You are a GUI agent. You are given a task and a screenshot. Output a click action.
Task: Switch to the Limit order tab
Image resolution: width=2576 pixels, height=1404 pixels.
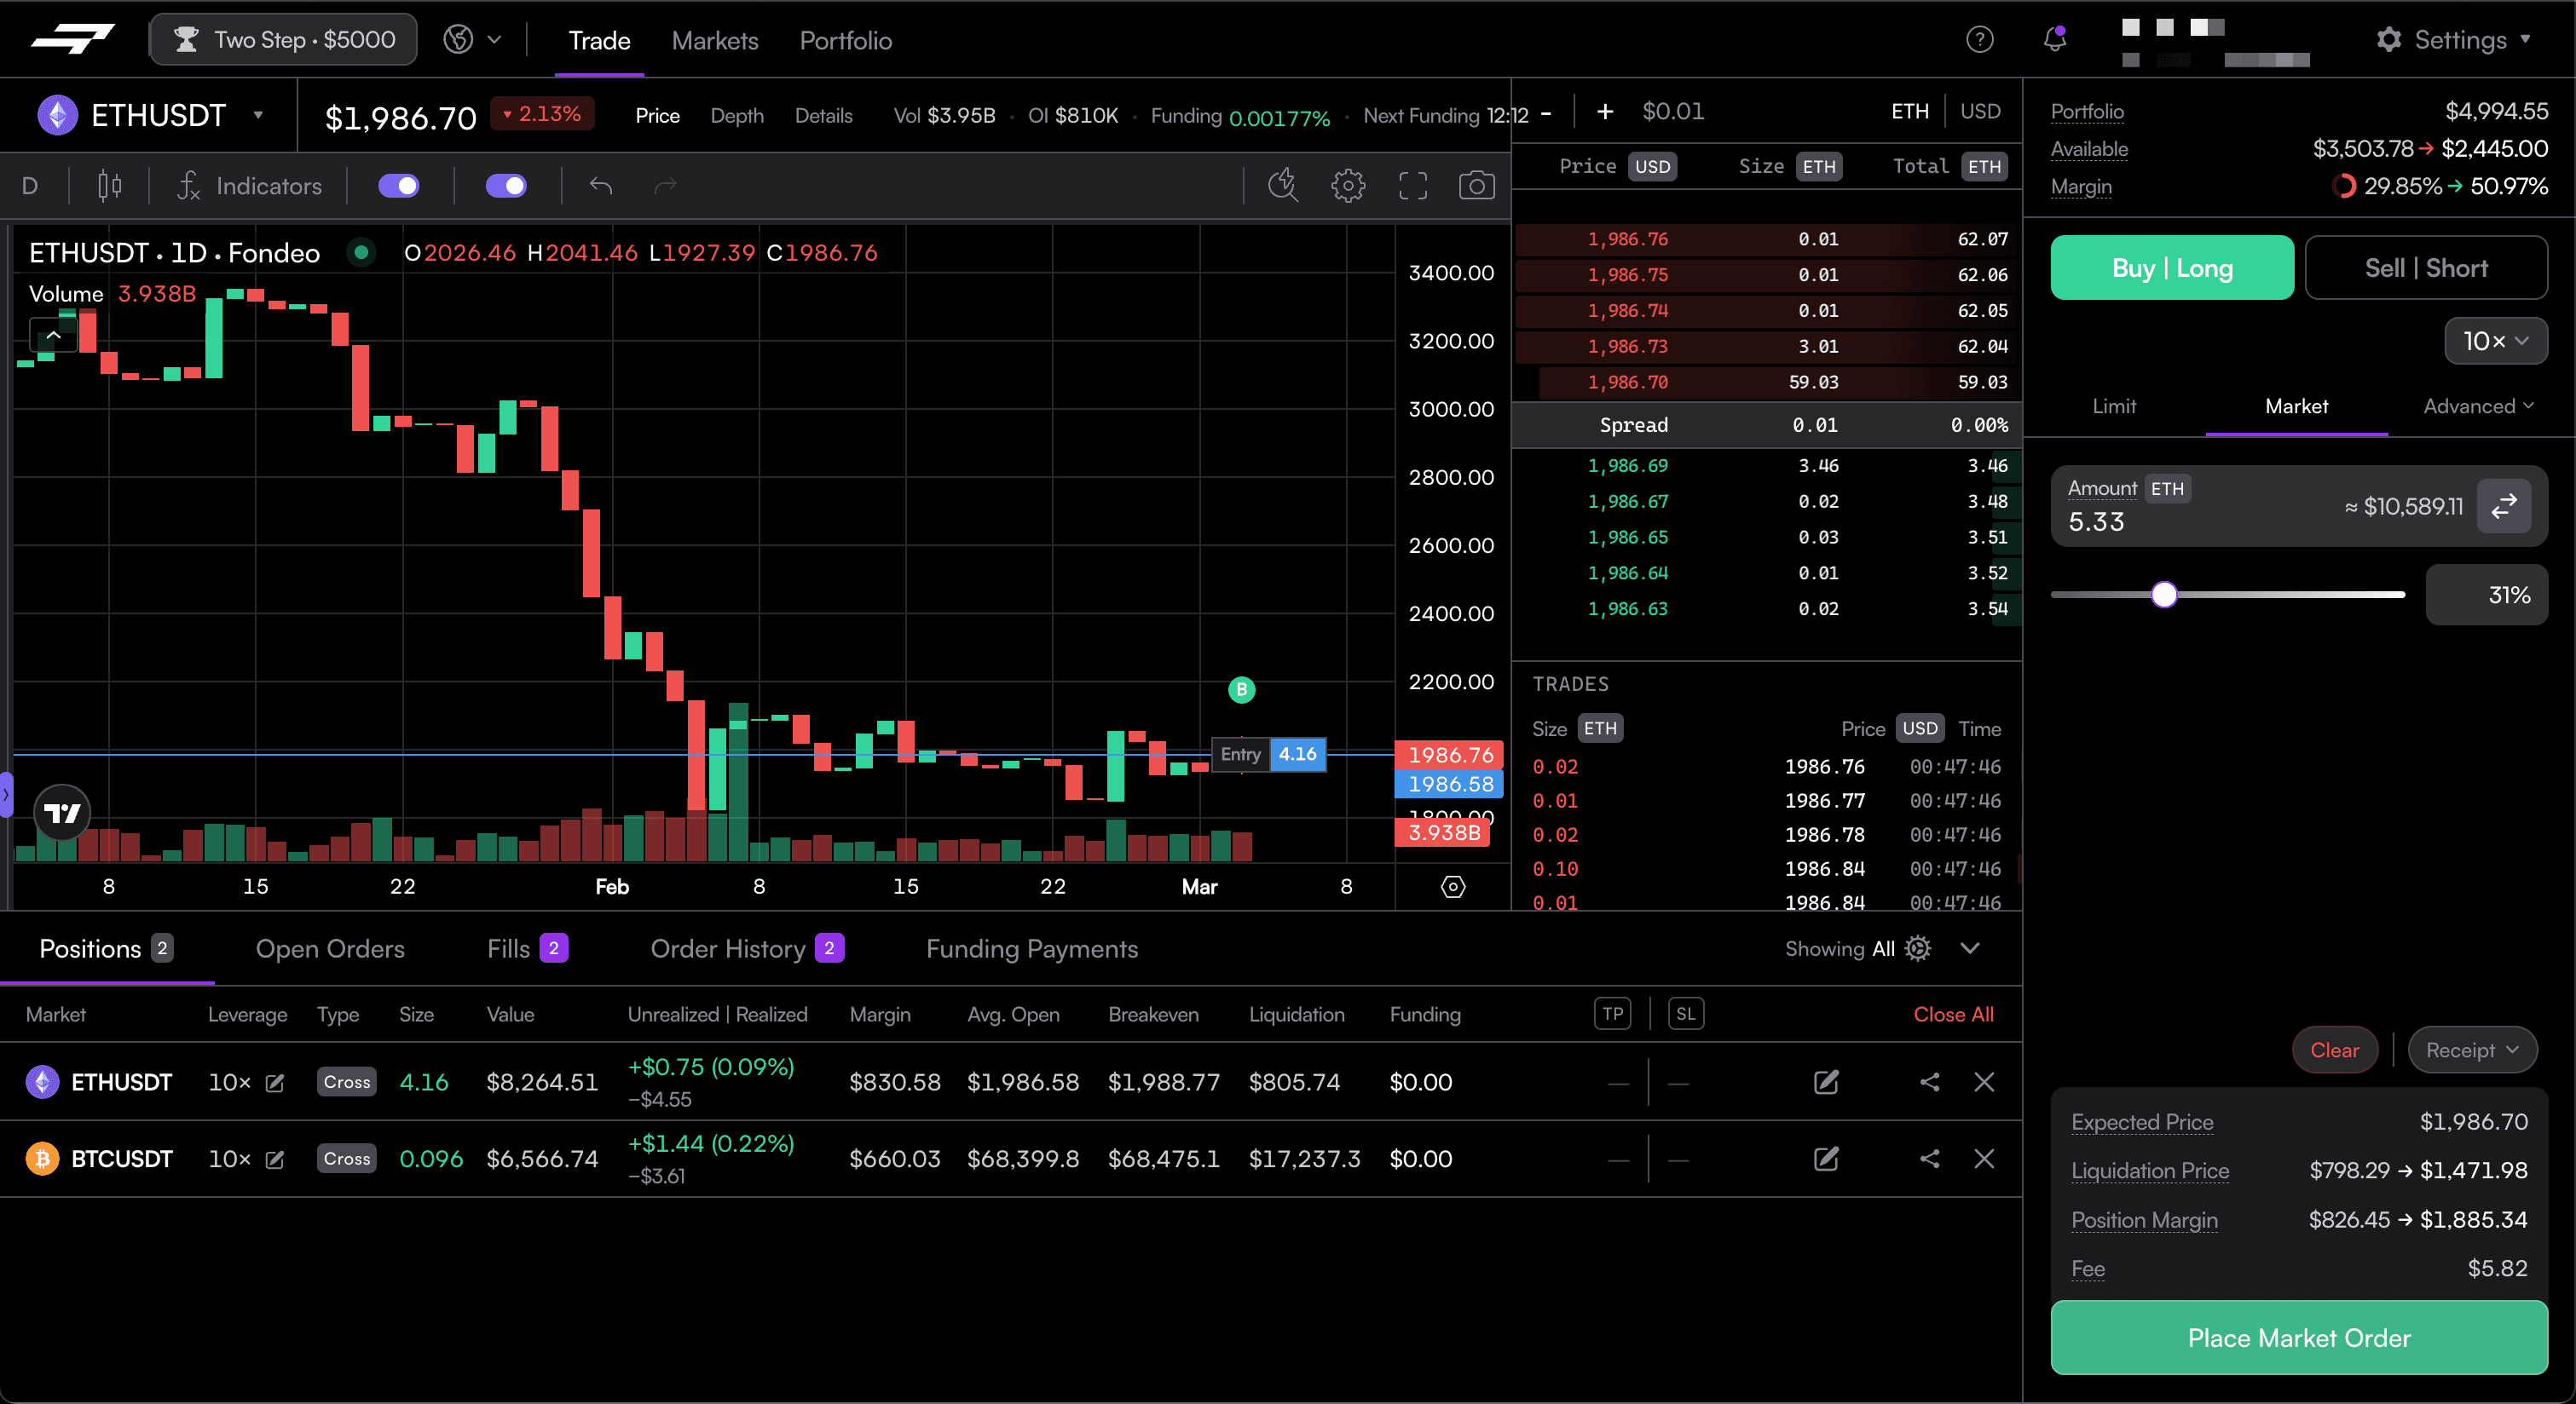[x=2113, y=406]
